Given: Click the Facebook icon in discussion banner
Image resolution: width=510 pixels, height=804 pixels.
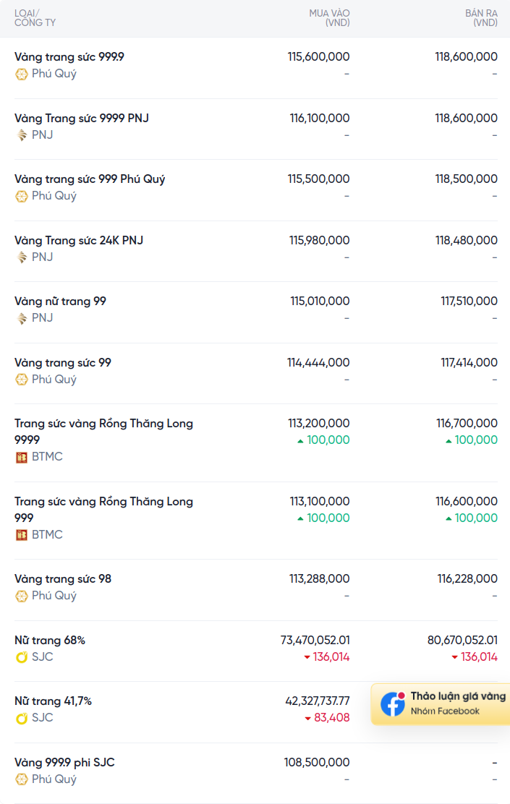Looking at the screenshot, I should 393,703.
